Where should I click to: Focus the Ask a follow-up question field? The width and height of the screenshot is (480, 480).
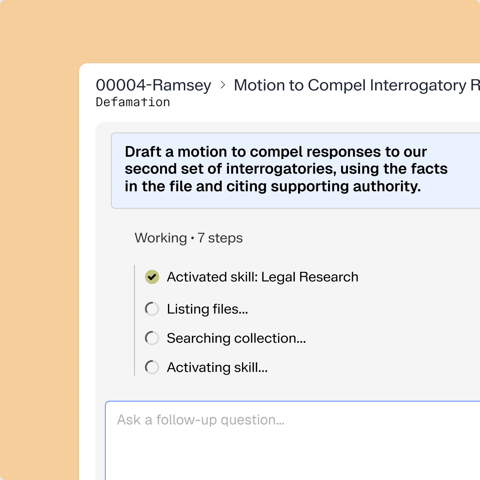pyautogui.click(x=292, y=441)
